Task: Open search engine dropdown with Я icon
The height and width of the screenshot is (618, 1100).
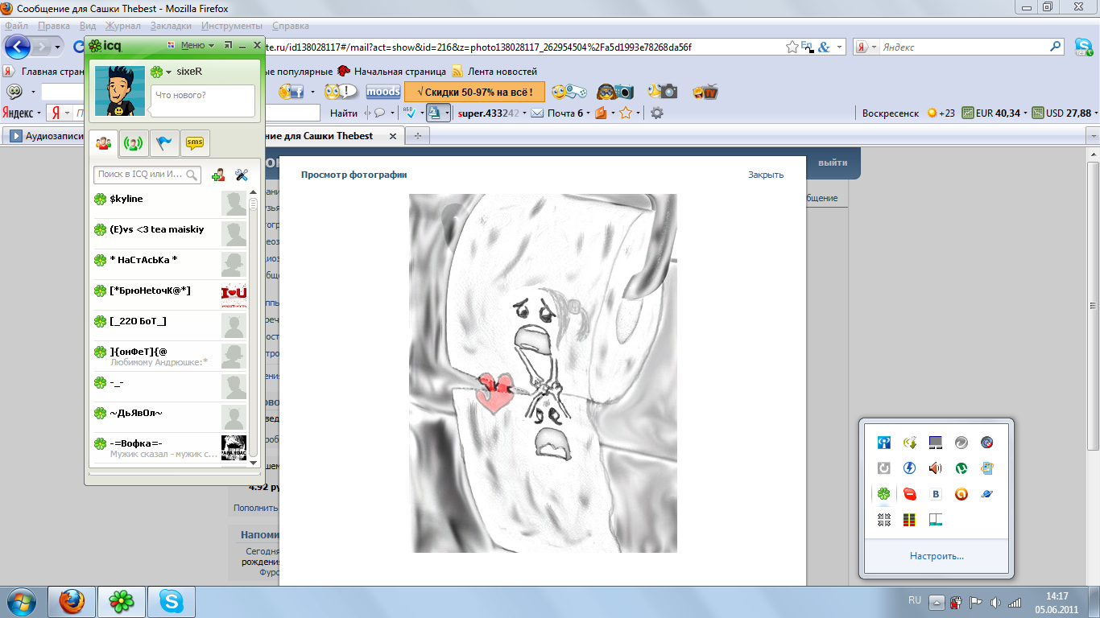Action: click(867, 47)
